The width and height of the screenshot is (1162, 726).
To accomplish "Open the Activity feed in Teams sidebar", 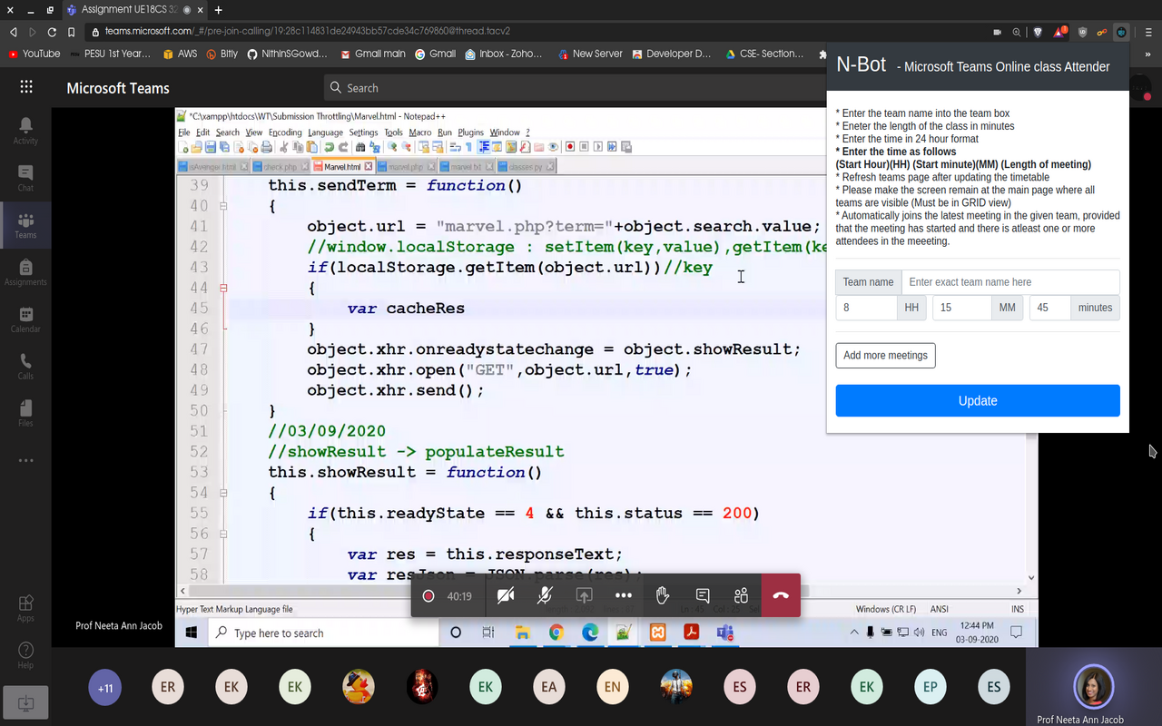I will point(25,130).
